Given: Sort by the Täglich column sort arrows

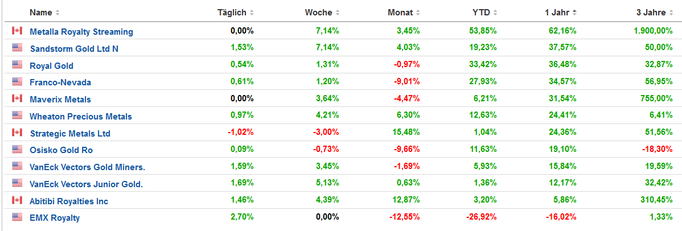Looking at the screenshot, I should coord(252,13).
